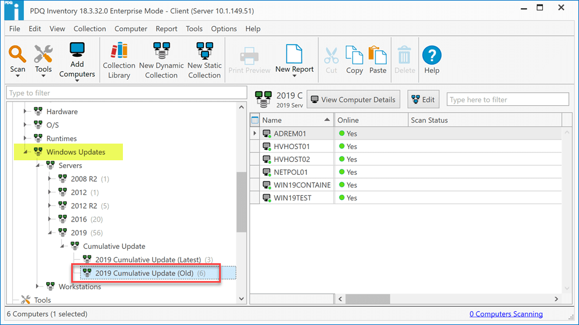The width and height of the screenshot is (579, 325).
Task: Open the Edit menu
Action: (34, 29)
